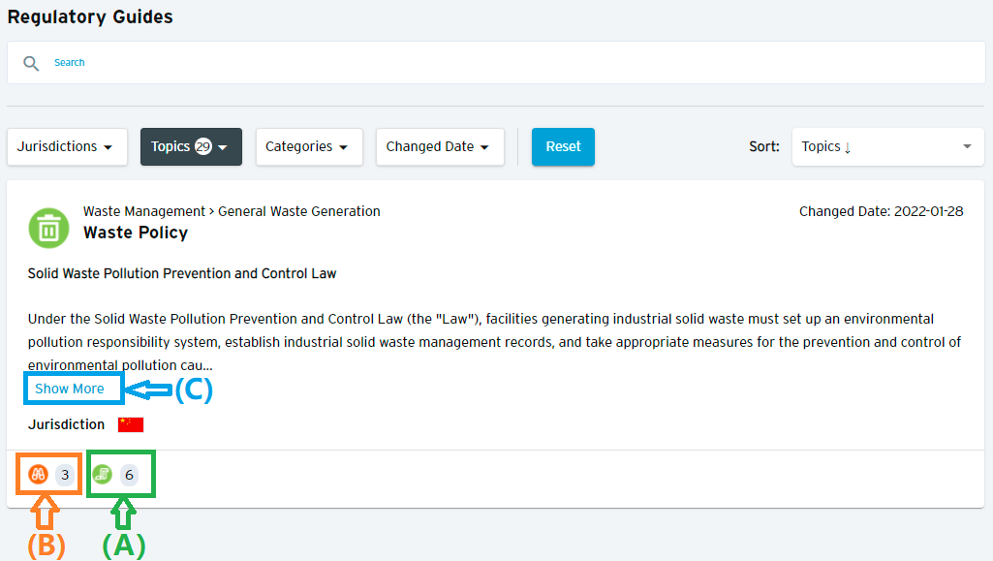993x561 pixels.
Task: Open the Topics filter dropdown
Action: click(x=191, y=147)
